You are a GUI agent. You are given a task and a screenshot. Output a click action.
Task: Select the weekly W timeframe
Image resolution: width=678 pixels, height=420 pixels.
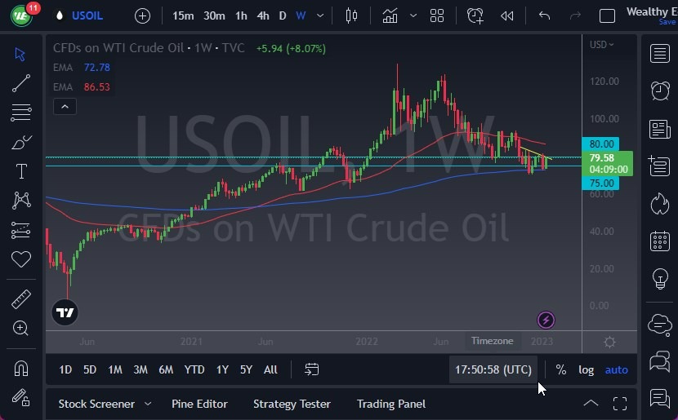[301, 16]
